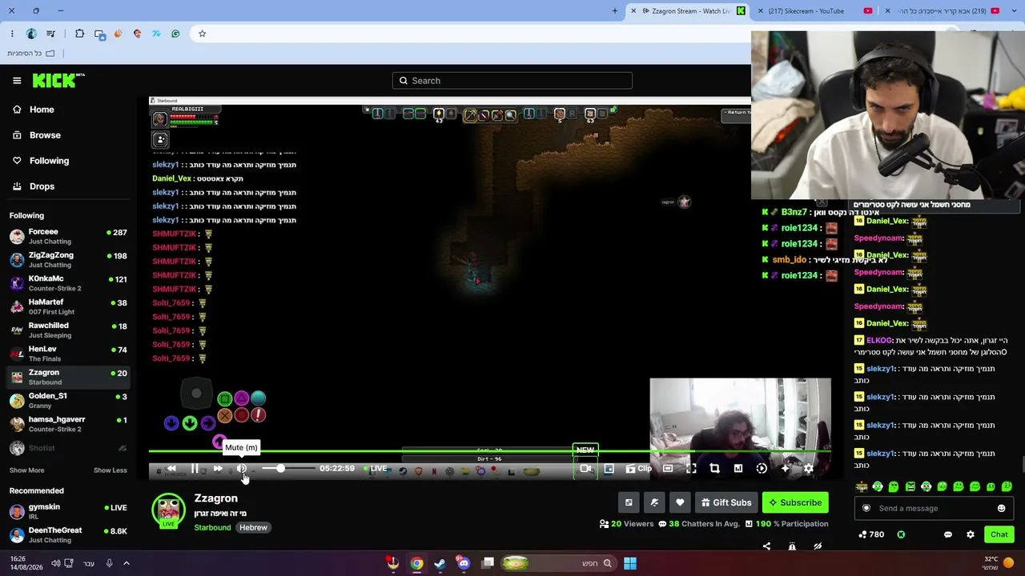This screenshot has width=1025, height=576.
Task: Expand following list with Show More
Action: coord(26,470)
